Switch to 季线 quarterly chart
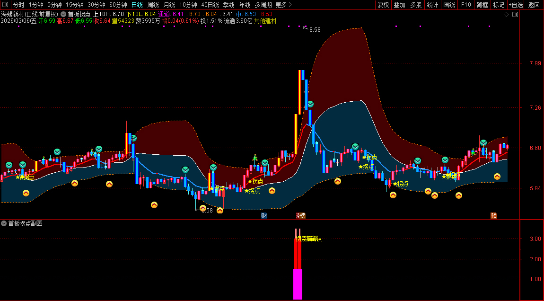The width and height of the screenshot is (544, 301). [x=228, y=5]
